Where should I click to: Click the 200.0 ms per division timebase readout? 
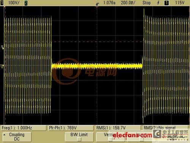click(x=128, y=3)
